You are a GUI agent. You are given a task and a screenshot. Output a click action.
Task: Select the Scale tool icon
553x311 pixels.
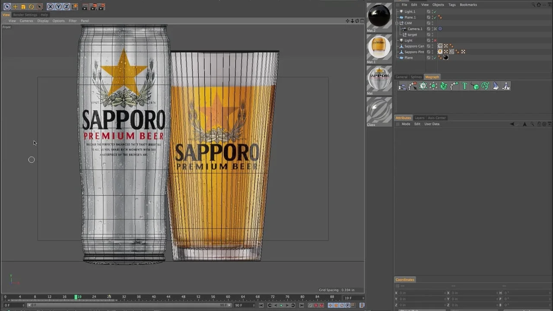[x=23, y=6]
